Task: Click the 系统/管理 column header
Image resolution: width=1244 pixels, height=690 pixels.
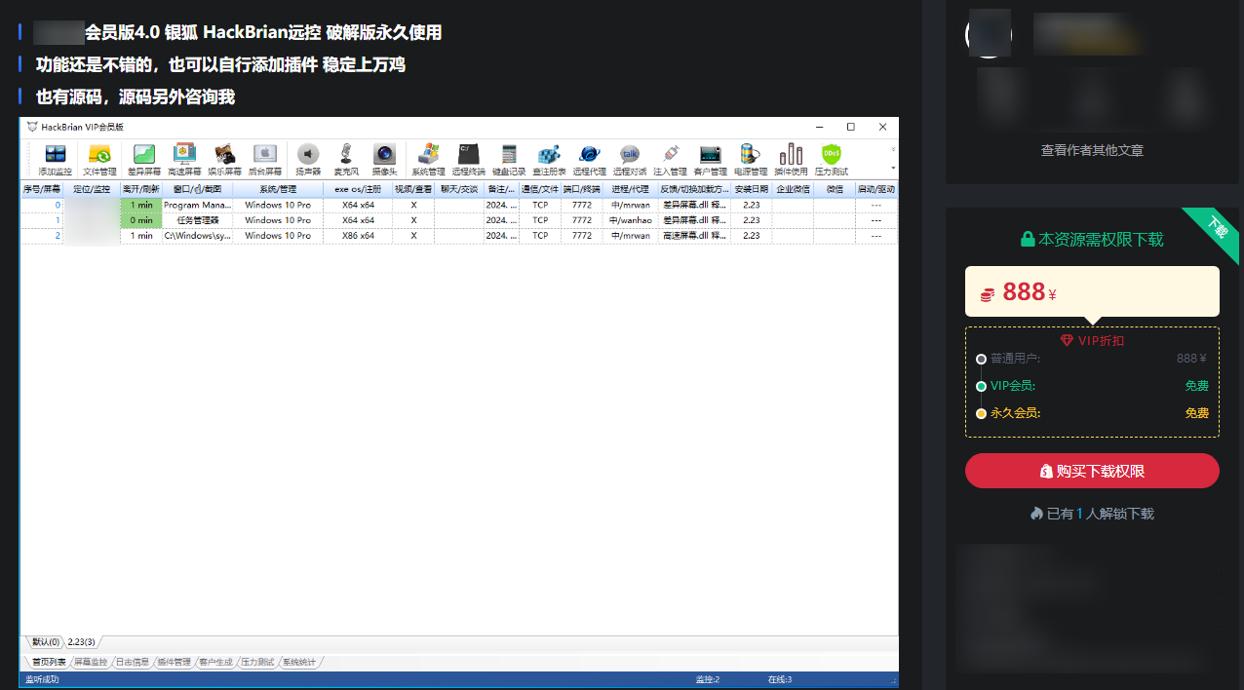Action: (x=278, y=189)
